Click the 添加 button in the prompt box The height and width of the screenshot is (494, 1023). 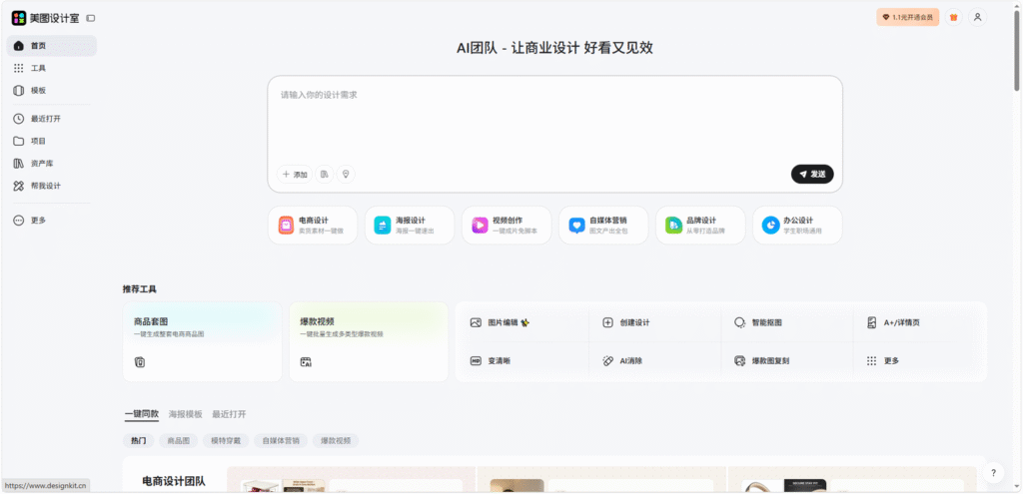point(295,174)
